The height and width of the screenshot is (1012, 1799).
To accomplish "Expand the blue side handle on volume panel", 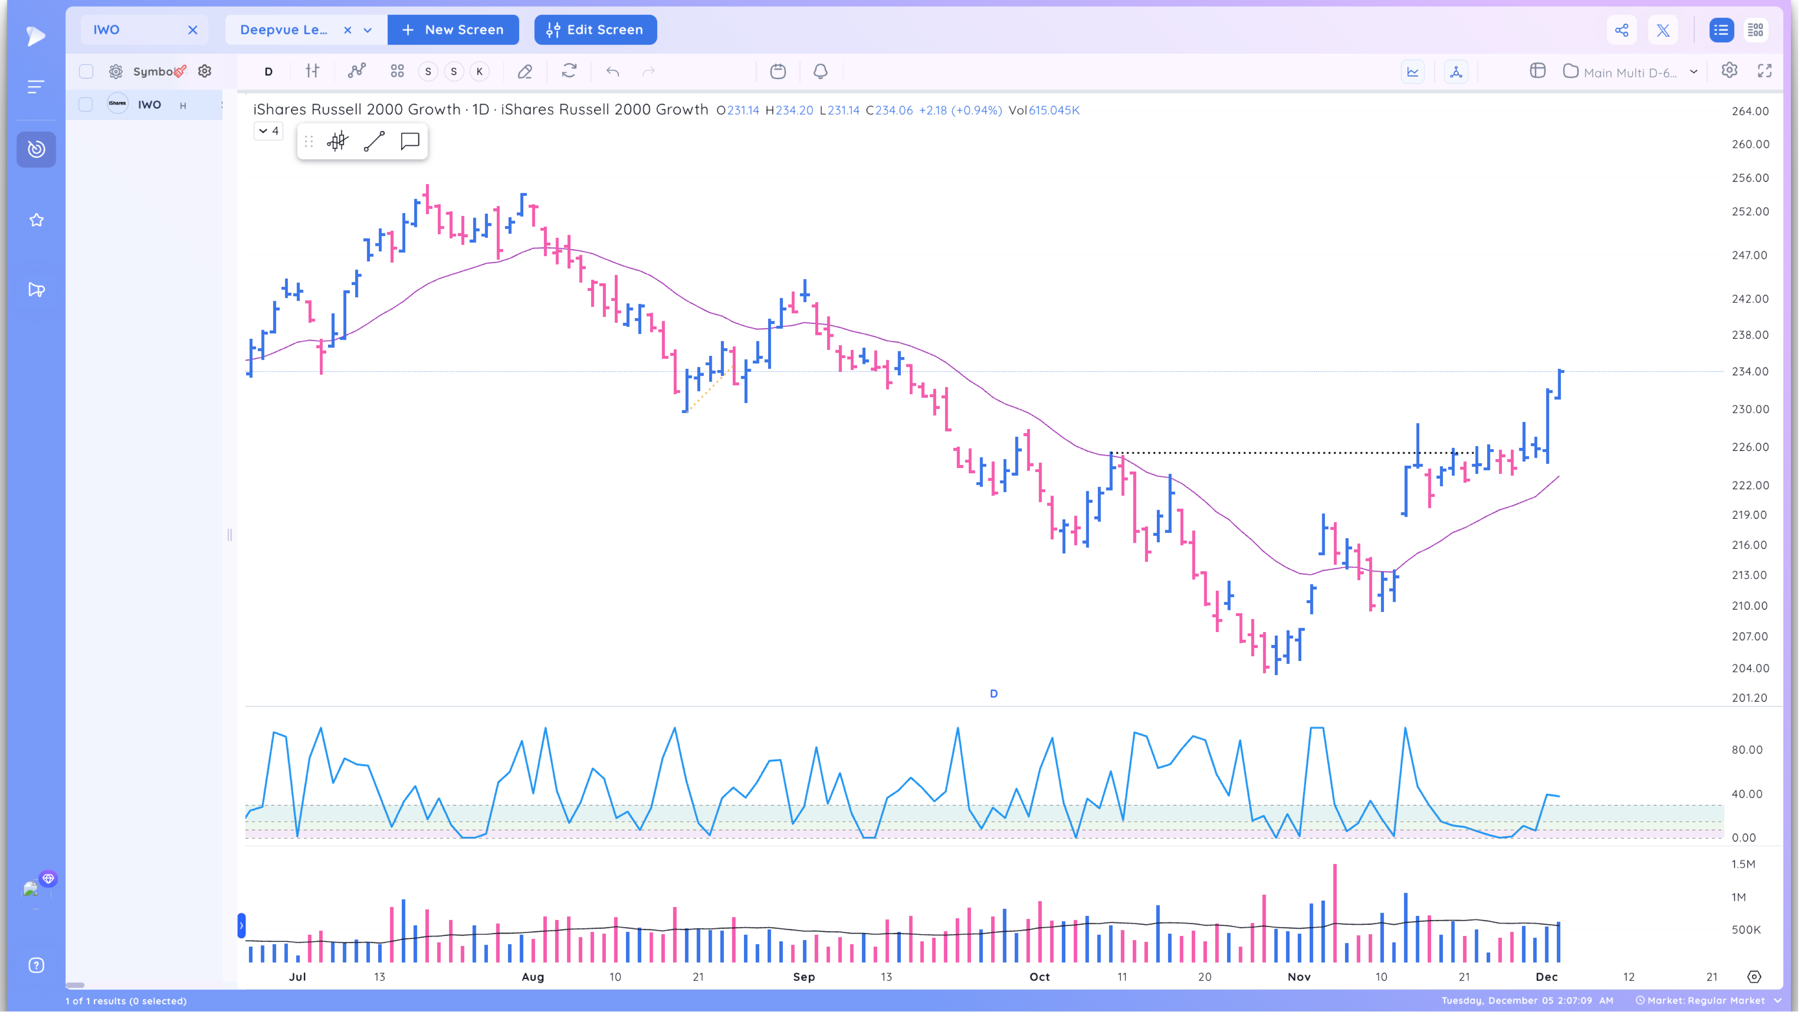I will [242, 925].
